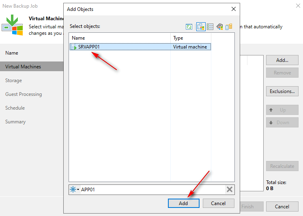Switch to the tags view icon
This screenshot has height=216, width=303.
[x=219, y=27]
